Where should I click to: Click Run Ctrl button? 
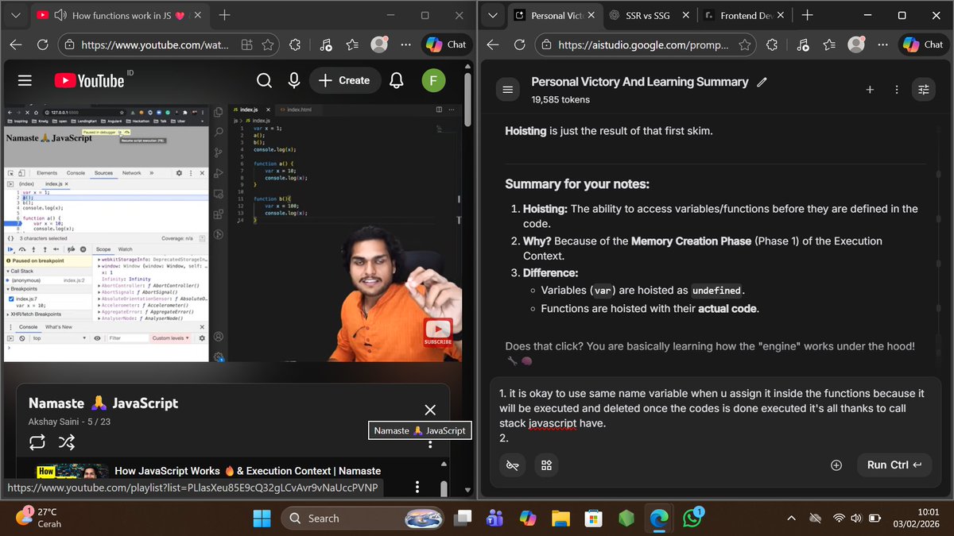894,465
